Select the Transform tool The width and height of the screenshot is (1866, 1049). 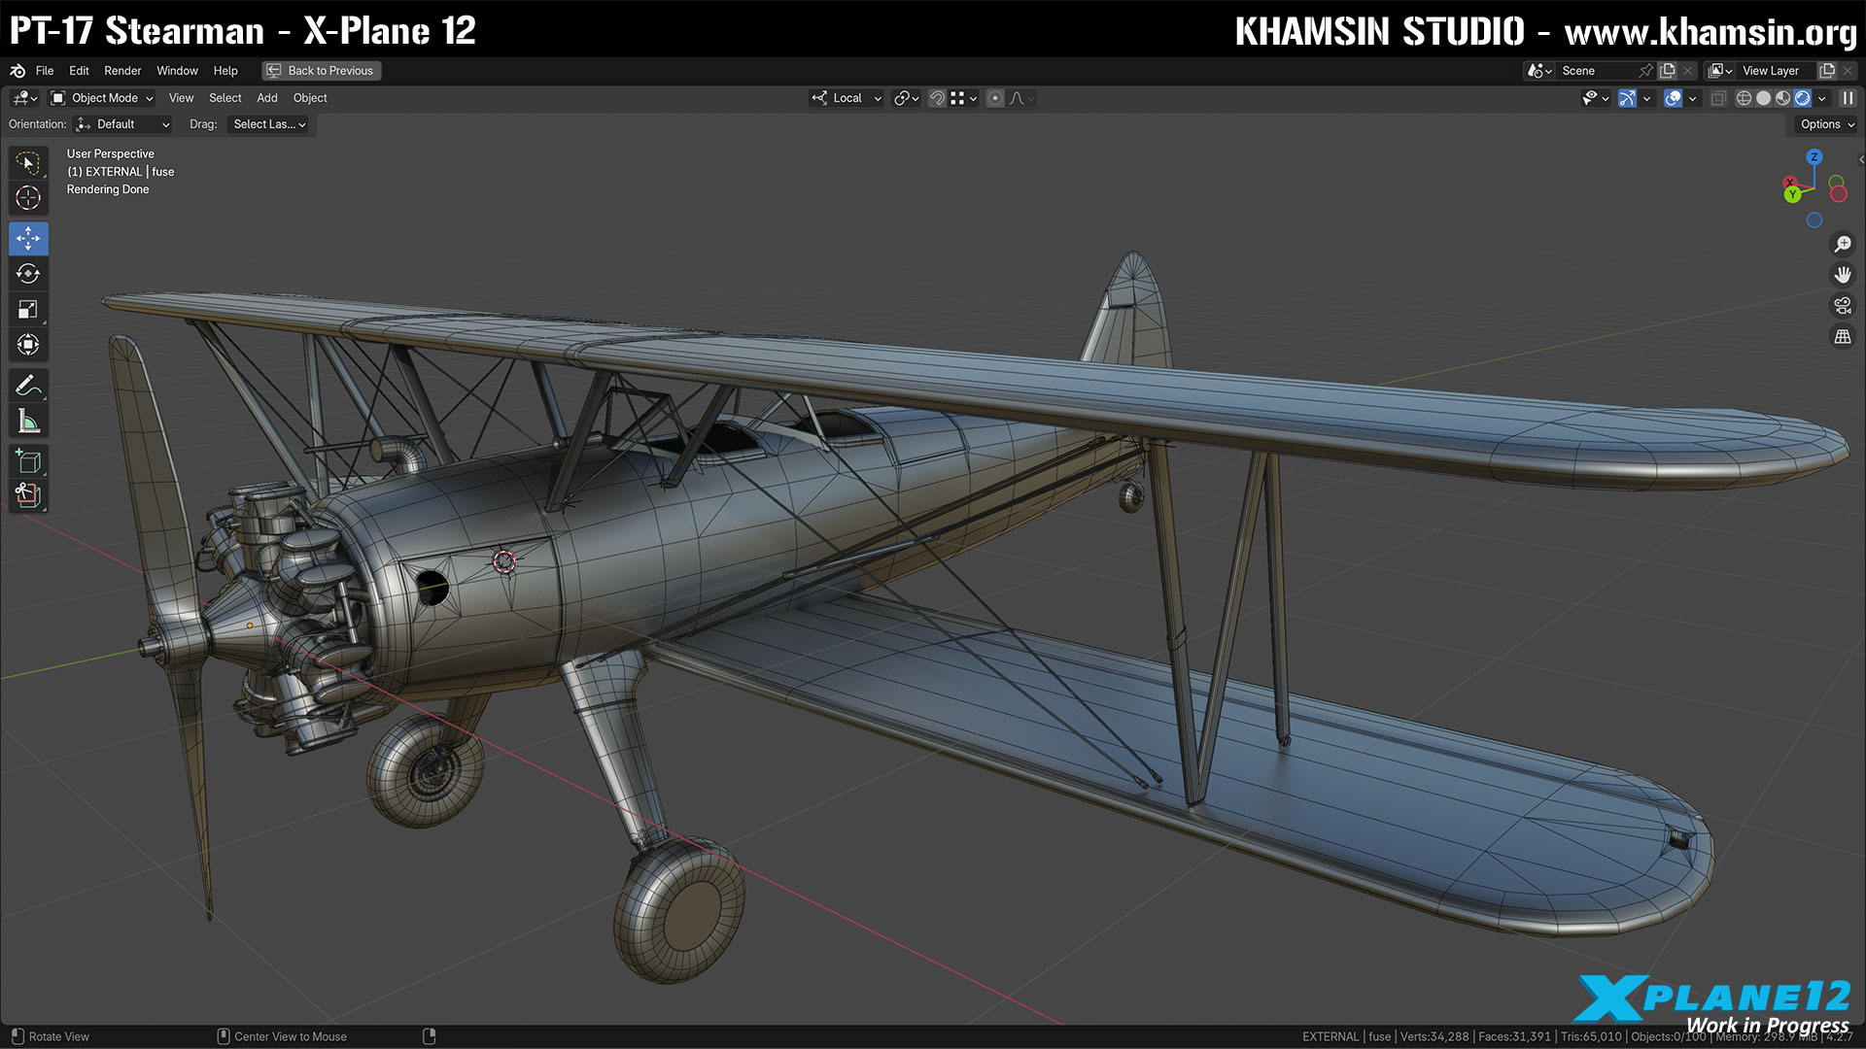28,344
